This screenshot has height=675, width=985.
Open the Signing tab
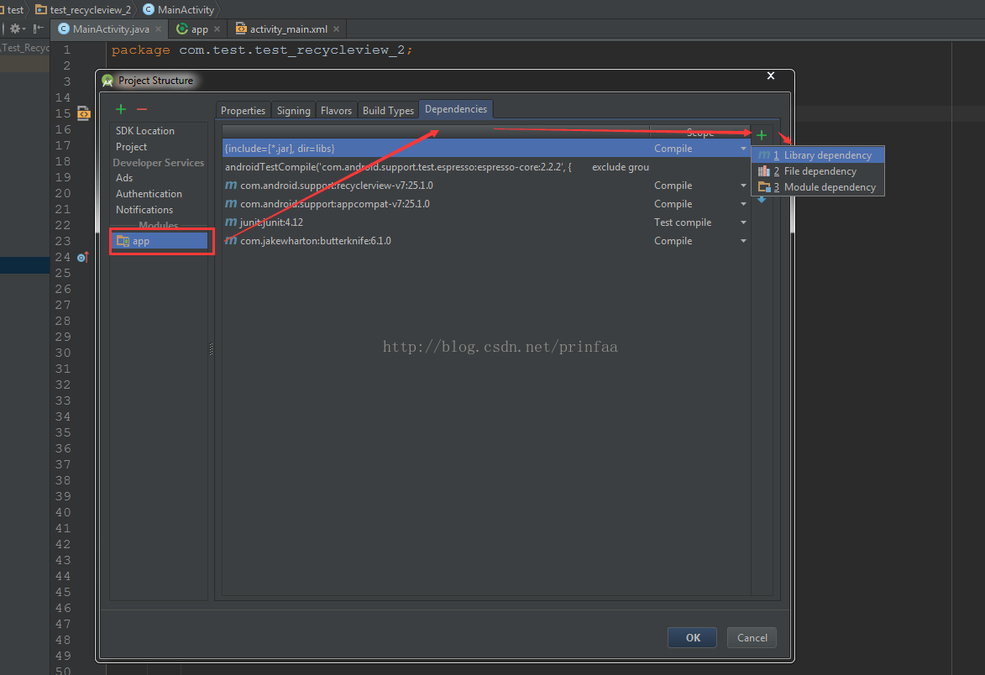(x=293, y=111)
